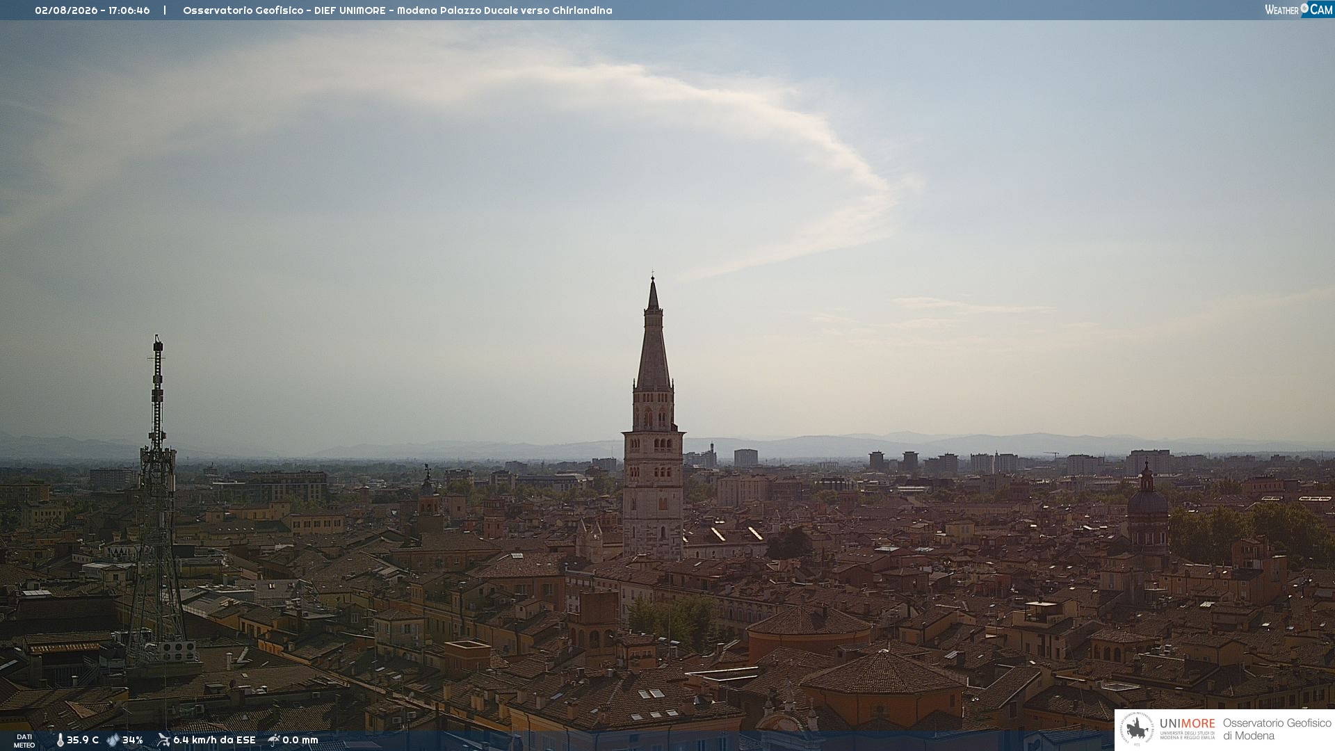This screenshot has width=1335, height=751.
Task: Click the Osservatorio Geofisico di Modena caption
Action: pos(1277,729)
